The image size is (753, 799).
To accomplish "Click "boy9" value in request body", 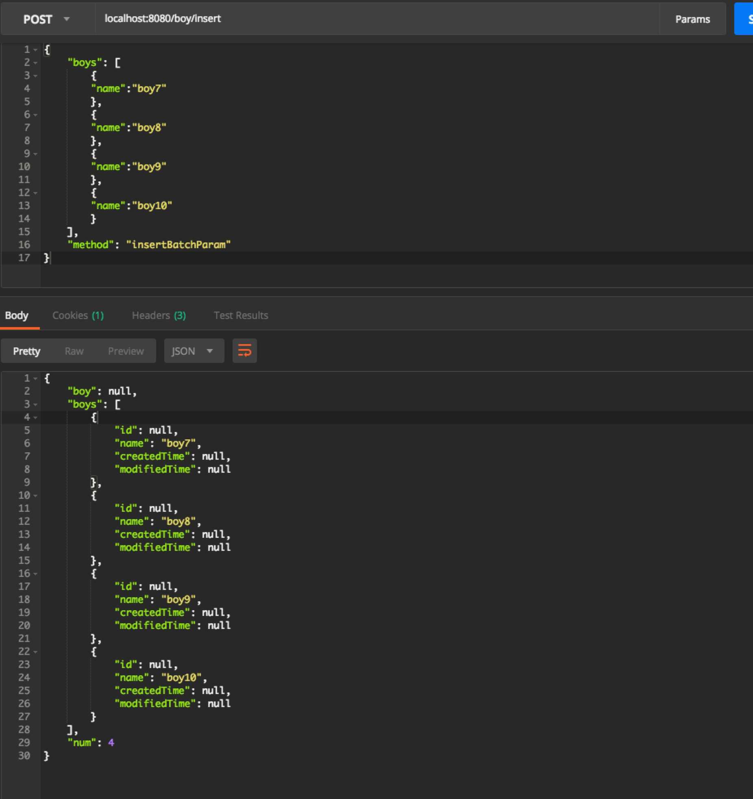I will pyautogui.click(x=149, y=167).
